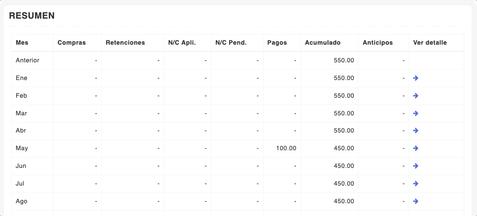Open detail arrow for Mar row
Image resolution: width=477 pixels, height=216 pixels.
click(416, 113)
